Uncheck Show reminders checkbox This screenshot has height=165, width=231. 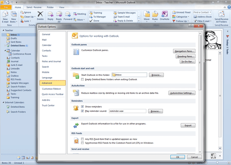(83, 106)
